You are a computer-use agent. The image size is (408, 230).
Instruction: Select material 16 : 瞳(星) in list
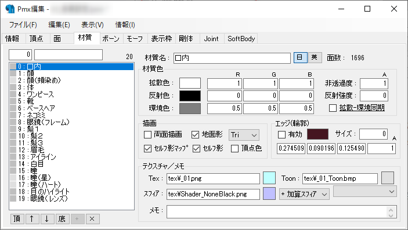(x=71, y=178)
